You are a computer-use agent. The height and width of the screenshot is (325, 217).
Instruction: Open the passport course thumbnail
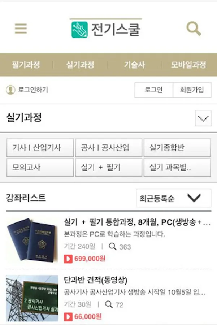click(x=32, y=240)
